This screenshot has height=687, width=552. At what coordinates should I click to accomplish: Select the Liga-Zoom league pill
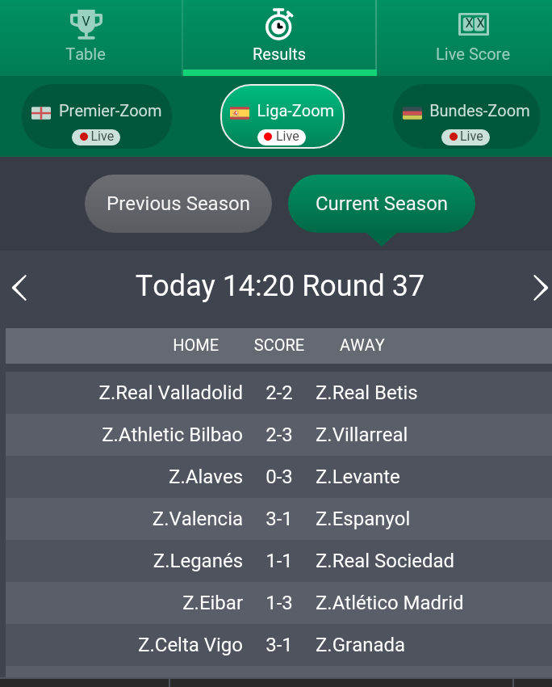[x=282, y=116]
